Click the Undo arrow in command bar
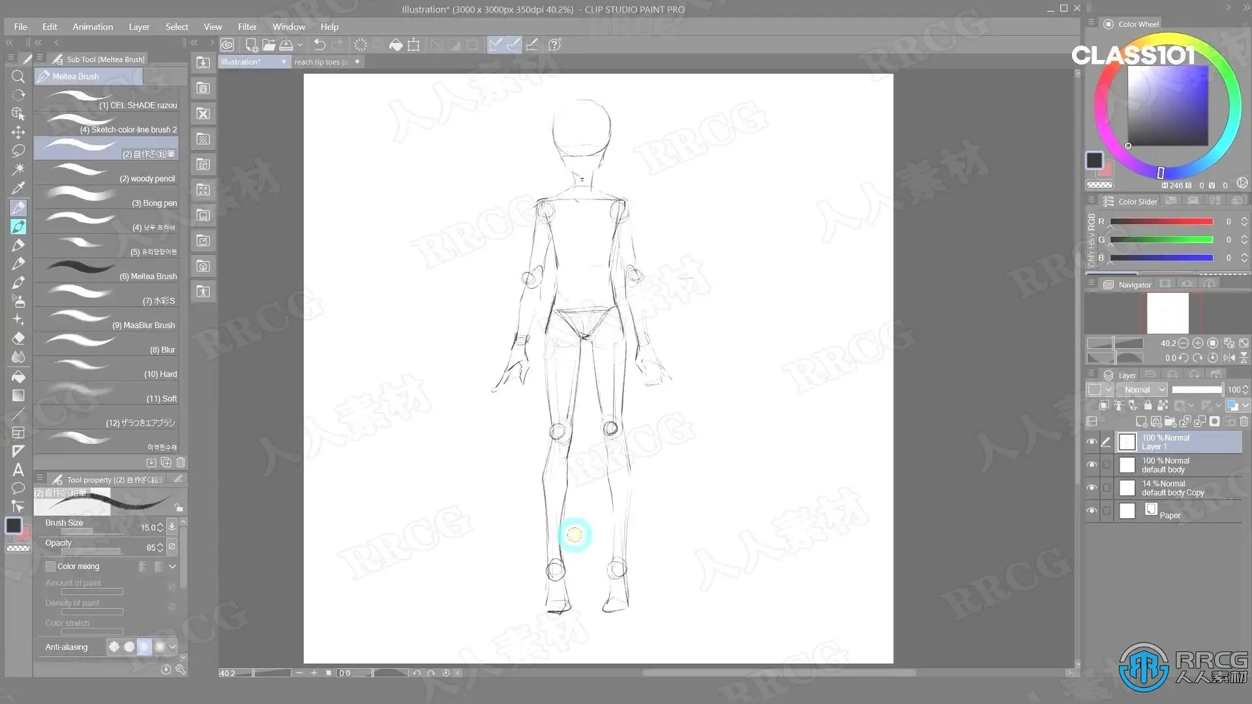 [320, 45]
